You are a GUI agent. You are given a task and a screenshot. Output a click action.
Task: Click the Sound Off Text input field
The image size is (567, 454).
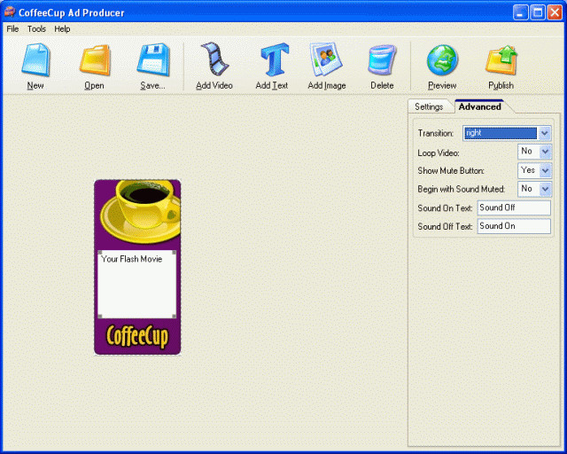(x=514, y=226)
